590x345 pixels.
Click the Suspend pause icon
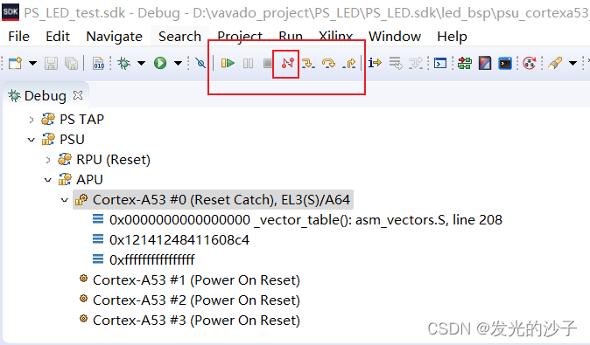[x=248, y=63]
